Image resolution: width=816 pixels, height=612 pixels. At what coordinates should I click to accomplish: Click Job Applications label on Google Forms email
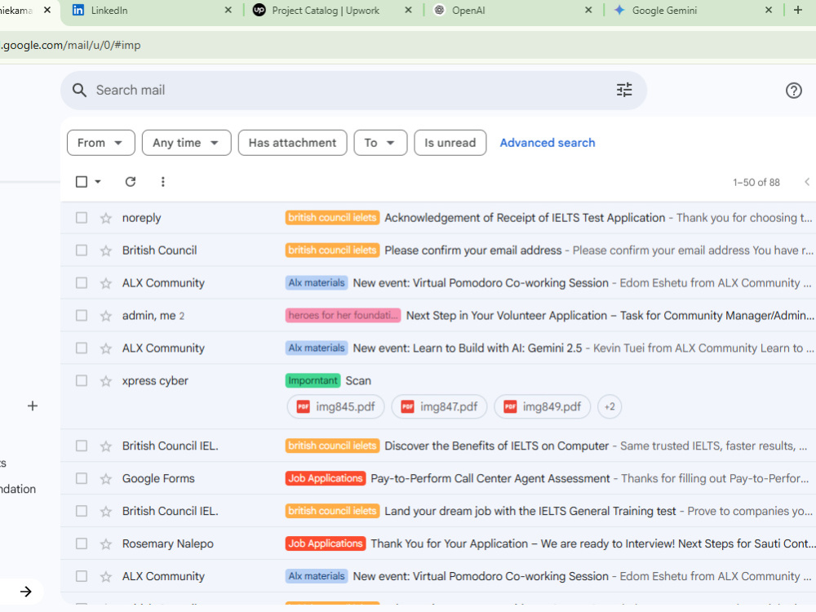click(x=326, y=478)
